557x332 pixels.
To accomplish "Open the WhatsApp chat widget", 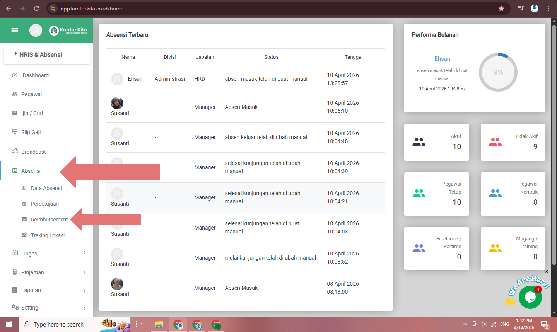I will pos(530,297).
